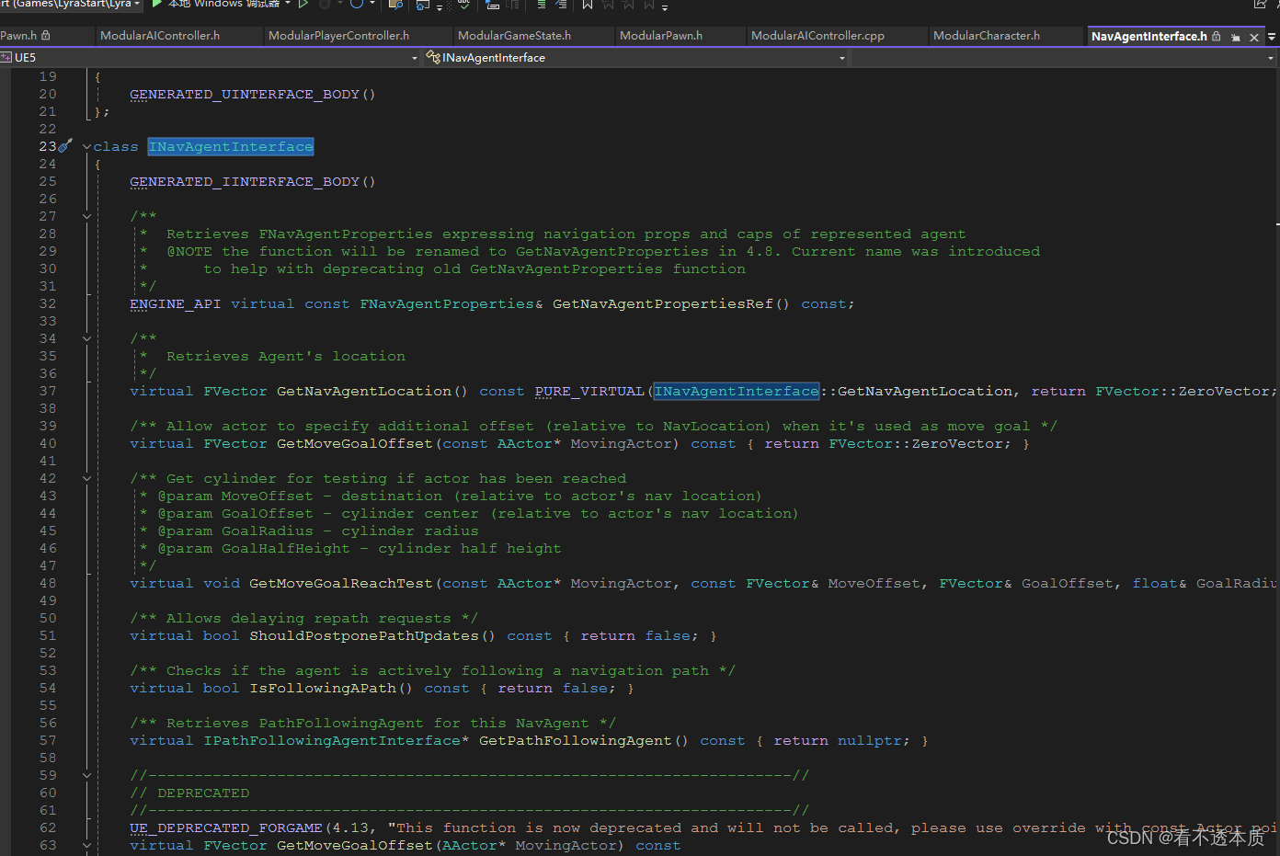
Task: Click GetMoveGoalOffset on line 40
Action: pos(355,444)
